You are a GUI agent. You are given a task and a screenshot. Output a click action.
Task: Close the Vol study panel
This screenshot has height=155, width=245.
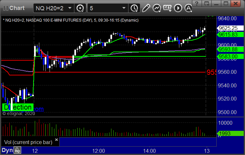(57, 140)
